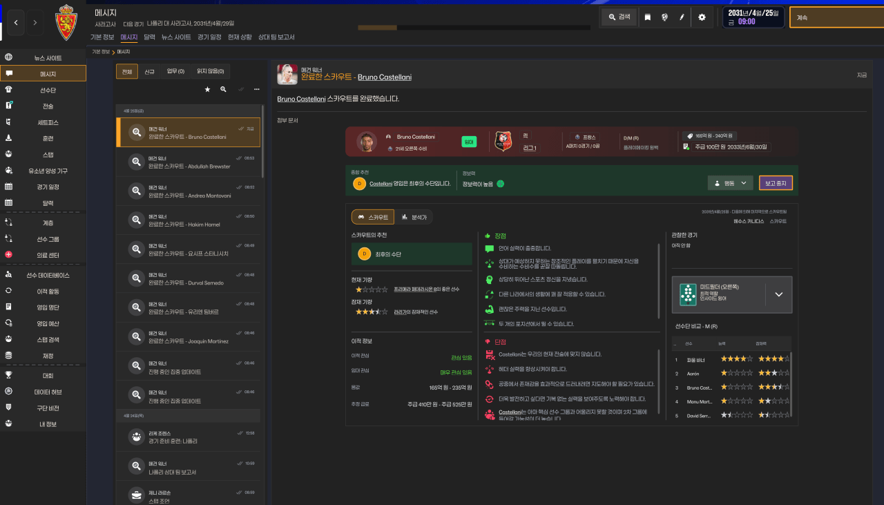Screen dimensions: 884x505
Task: Click Bruno Castellani's player portrait
Action: point(367,142)
